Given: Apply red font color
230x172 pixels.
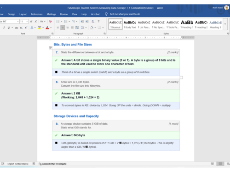Looking at the screenshot, I should point(47,28).
